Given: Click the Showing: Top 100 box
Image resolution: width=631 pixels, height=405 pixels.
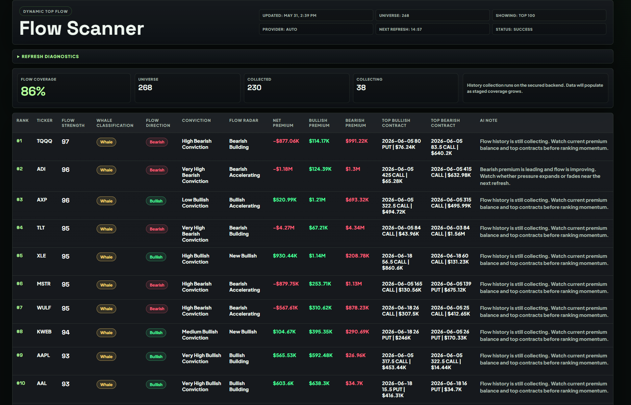Looking at the screenshot, I should [549, 16].
